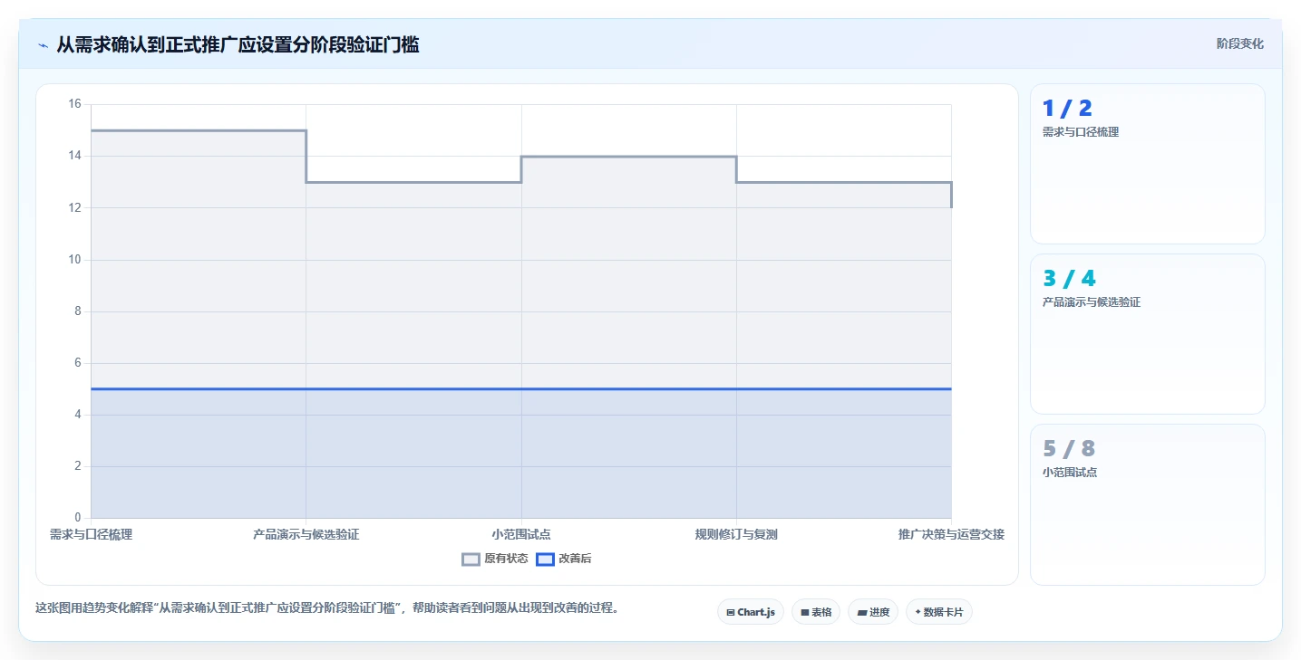Screen dimensions: 1301x660
Task: Click the 阶段变化 label in header
Action: (x=1239, y=43)
